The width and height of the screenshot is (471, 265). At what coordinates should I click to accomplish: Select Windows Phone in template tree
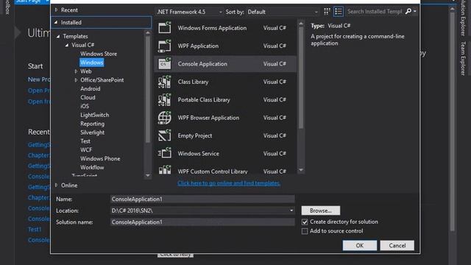click(x=100, y=158)
